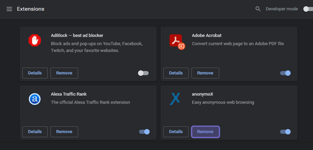The width and height of the screenshot is (313, 150).
Task: Toggle Developer mode on
Action: 308,9
